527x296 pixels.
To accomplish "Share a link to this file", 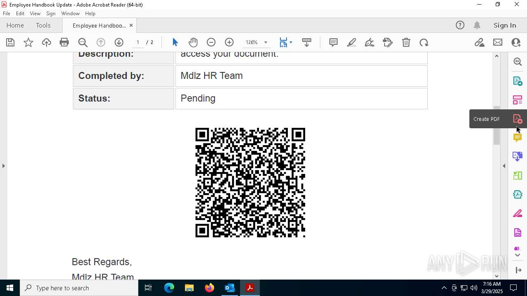I will pyautogui.click(x=480, y=42).
